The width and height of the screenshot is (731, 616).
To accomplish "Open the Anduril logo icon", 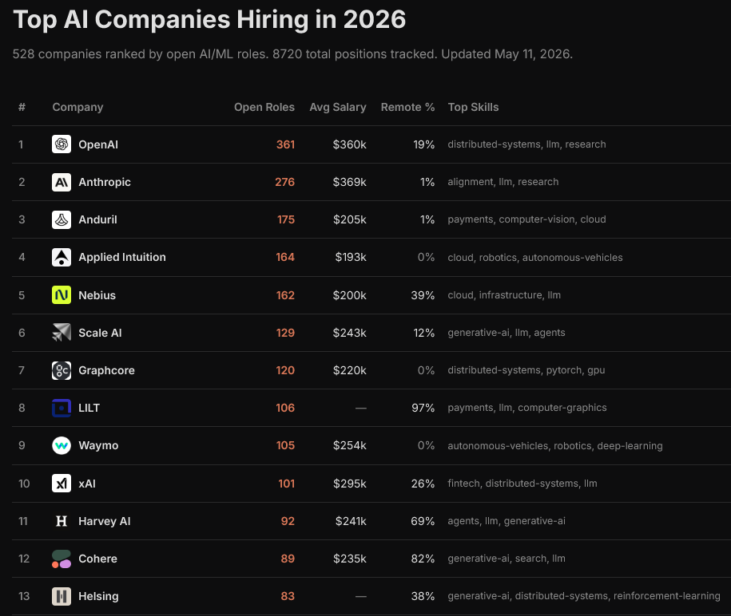I will (x=61, y=219).
